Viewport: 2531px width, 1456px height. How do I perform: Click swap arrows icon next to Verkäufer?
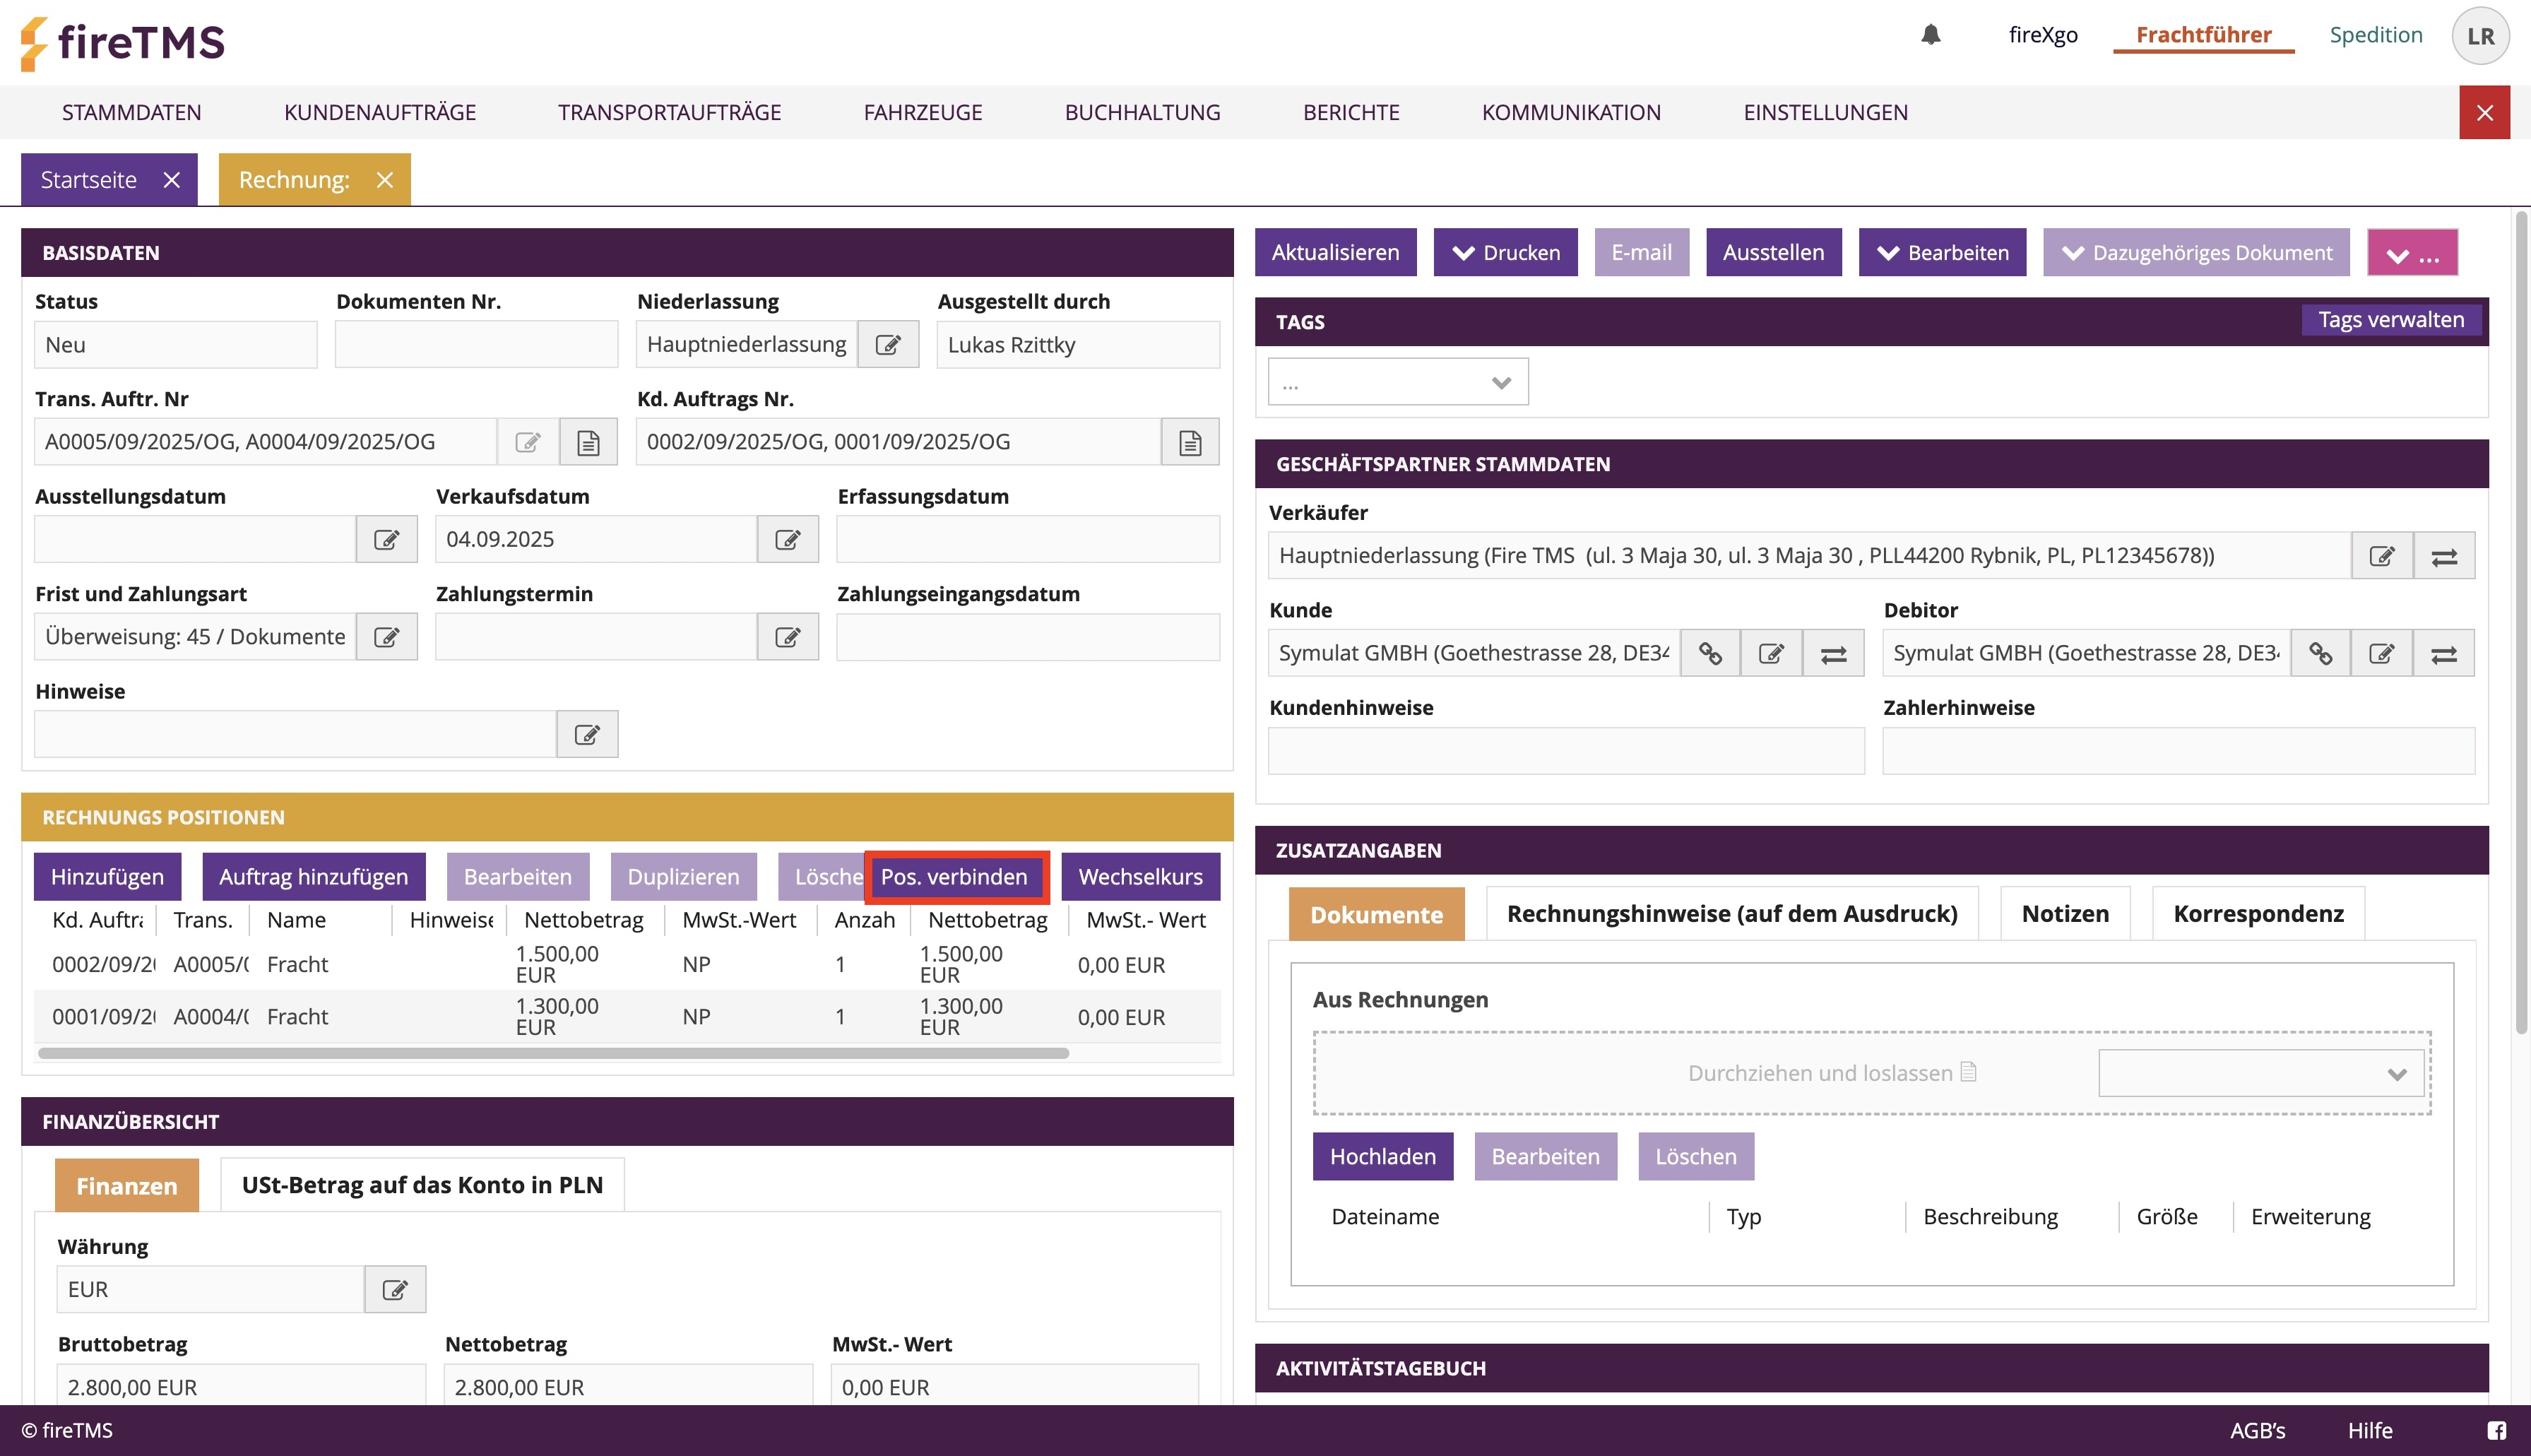2444,556
